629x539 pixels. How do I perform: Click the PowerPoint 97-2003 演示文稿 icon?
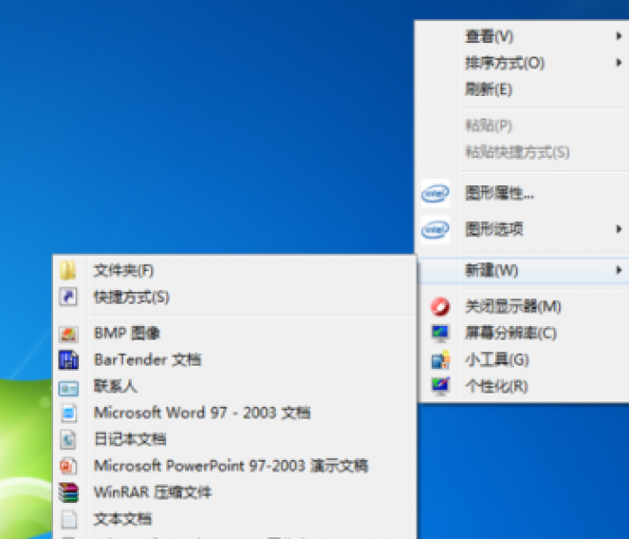pyautogui.click(x=68, y=466)
